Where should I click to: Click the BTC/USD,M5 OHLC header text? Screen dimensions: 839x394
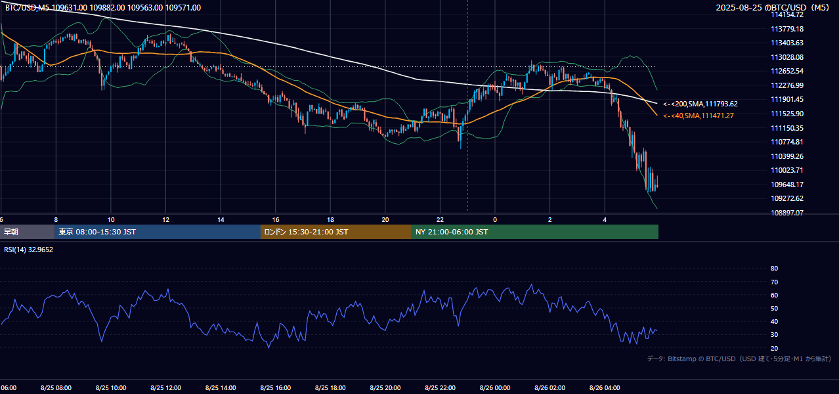[x=103, y=8]
